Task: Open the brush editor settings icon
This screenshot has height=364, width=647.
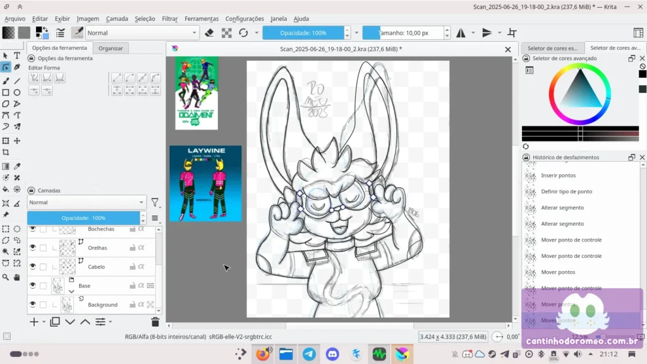Action: click(60, 33)
